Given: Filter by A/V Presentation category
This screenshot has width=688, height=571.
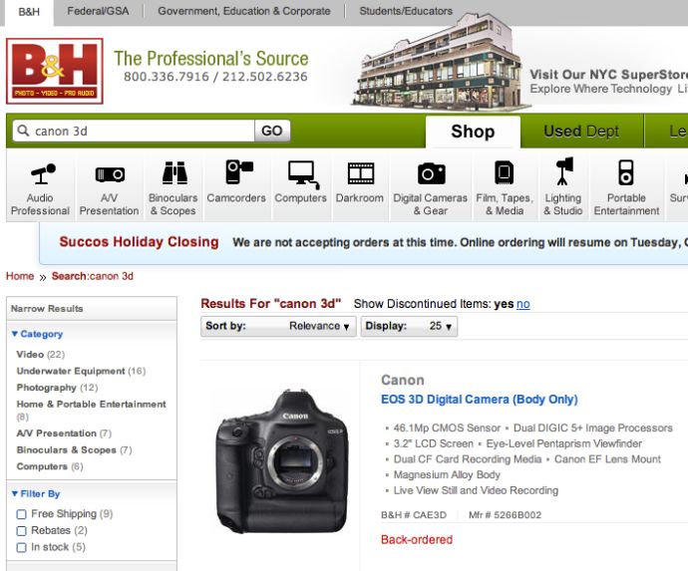Looking at the screenshot, I should coord(64,433).
